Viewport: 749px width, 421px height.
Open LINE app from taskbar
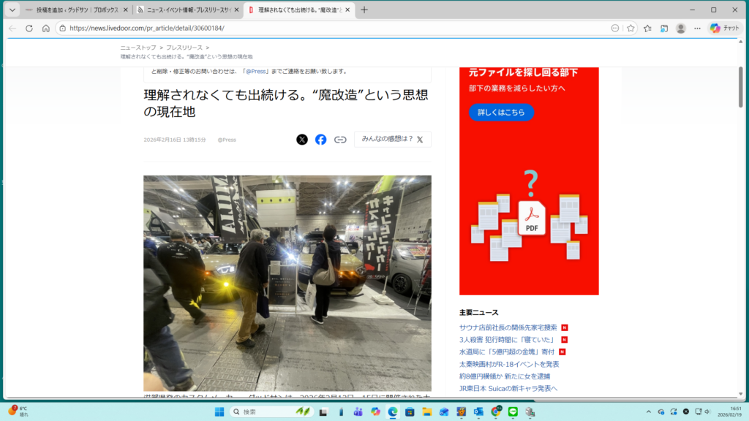[513, 412]
